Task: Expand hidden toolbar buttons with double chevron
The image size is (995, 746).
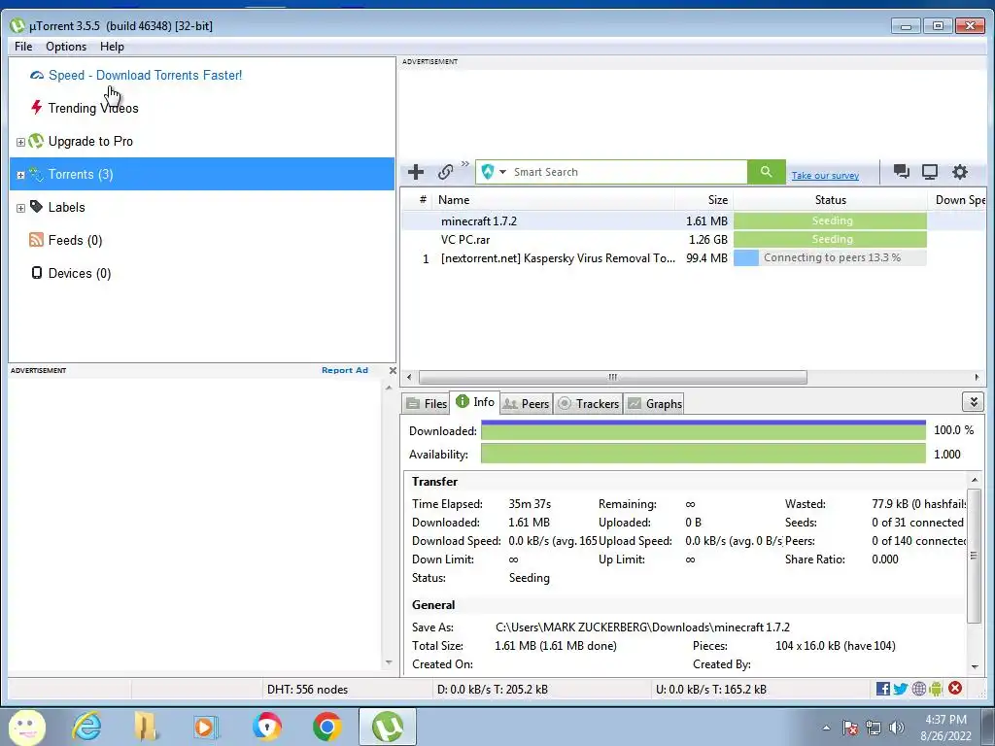Action: pyautogui.click(x=465, y=164)
